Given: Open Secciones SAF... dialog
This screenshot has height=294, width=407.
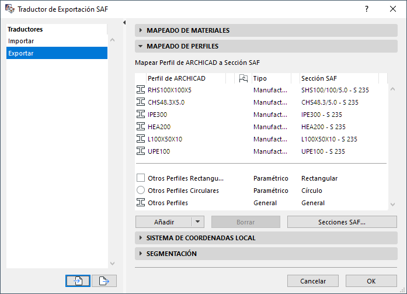Looking at the screenshot, I should click(x=342, y=222).
